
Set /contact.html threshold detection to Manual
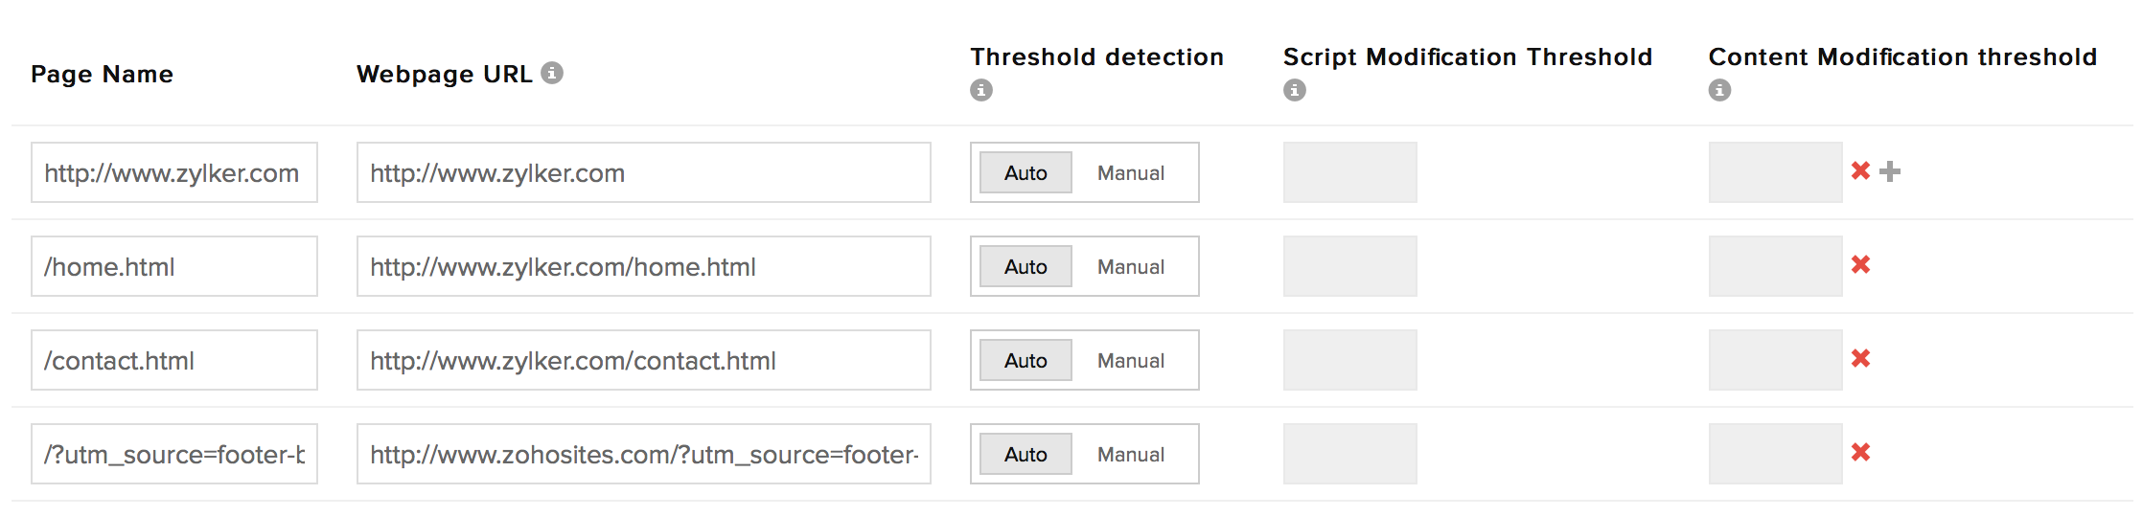(1131, 361)
